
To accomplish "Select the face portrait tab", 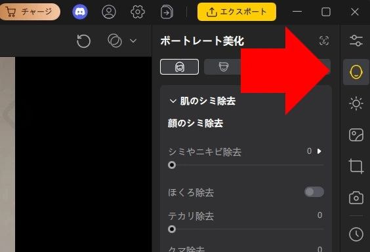I will (179, 67).
